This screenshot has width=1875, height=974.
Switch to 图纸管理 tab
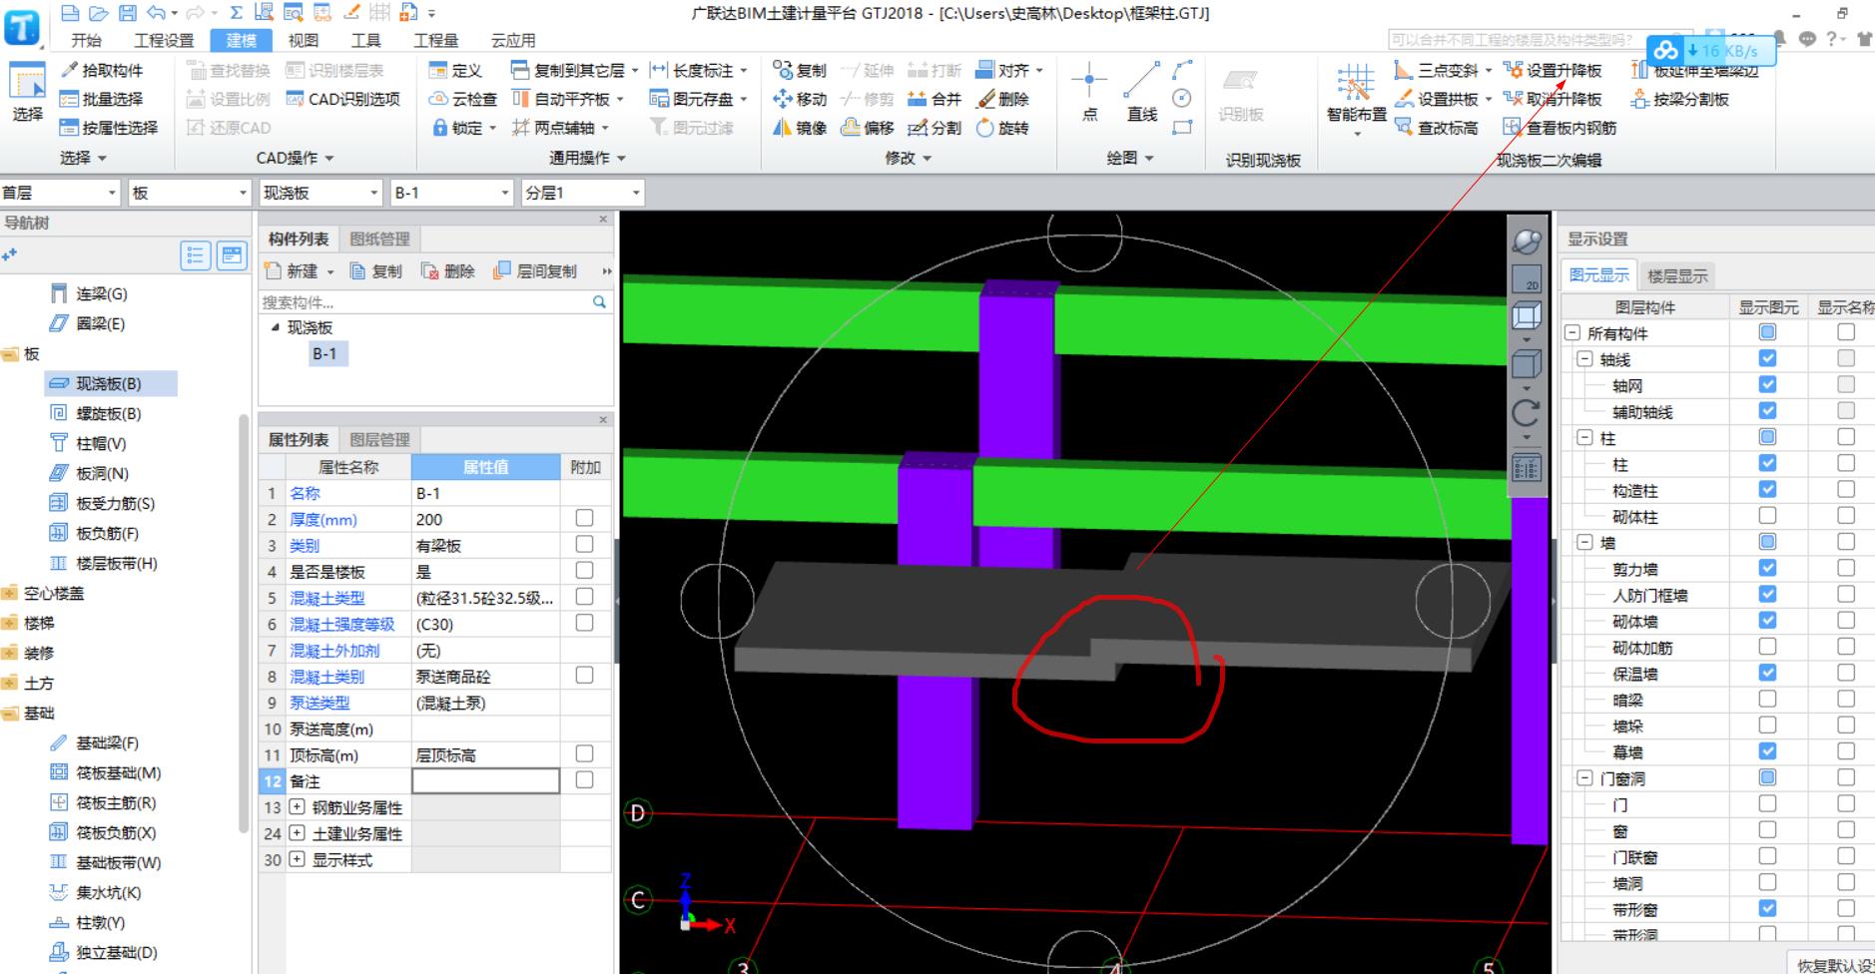point(379,239)
